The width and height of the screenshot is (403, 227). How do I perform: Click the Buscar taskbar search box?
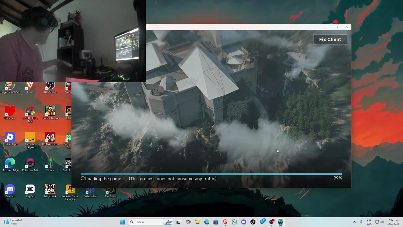click(151, 222)
